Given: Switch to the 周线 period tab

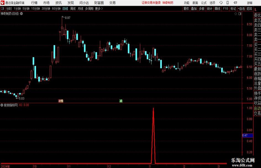Looking at the screenshot, I should tap(73, 9).
